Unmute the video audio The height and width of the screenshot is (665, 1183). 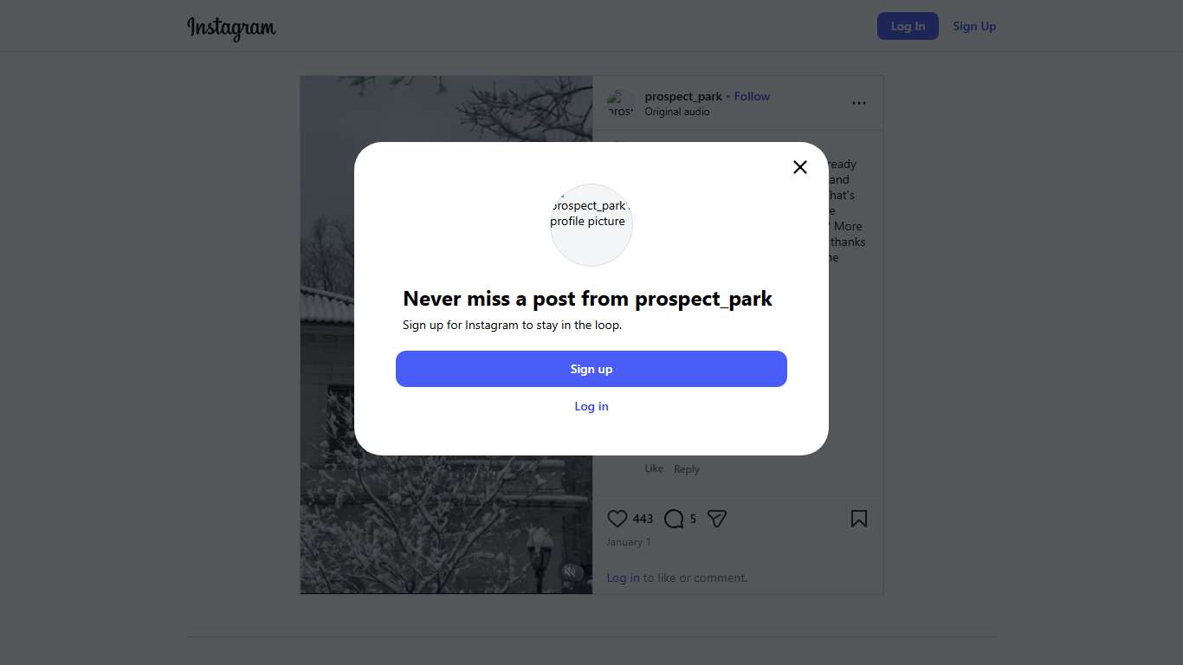coord(569,571)
